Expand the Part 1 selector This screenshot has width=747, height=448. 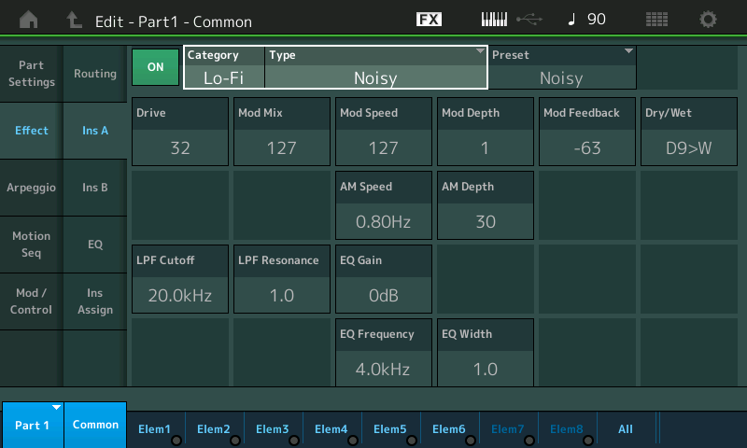point(33,425)
